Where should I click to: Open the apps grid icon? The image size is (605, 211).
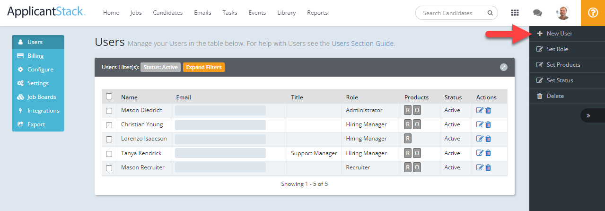(x=515, y=13)
